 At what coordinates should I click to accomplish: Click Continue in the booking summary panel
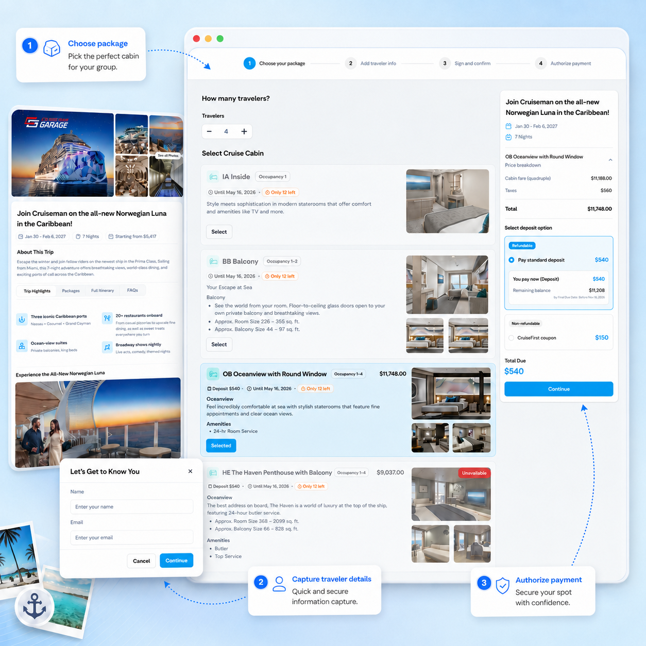(x=559, y=389)
